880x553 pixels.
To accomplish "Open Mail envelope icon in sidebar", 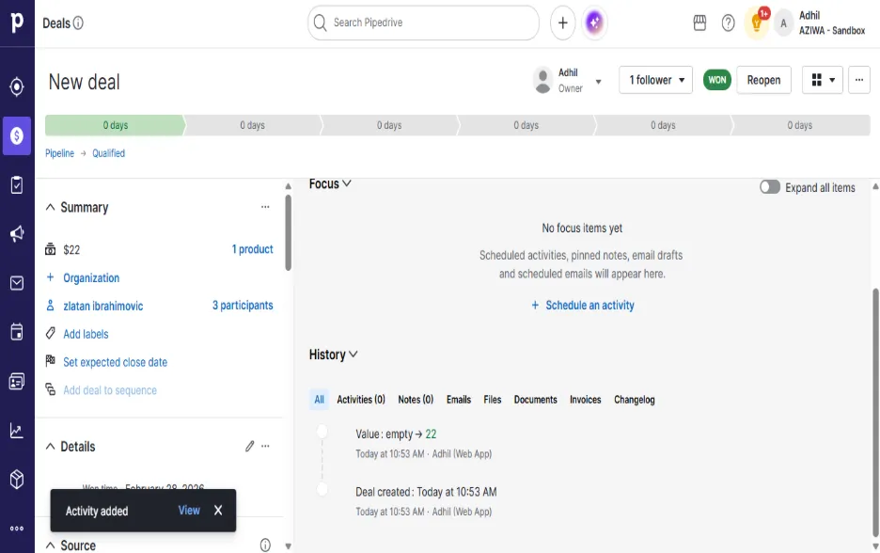I will coord(17,283).
